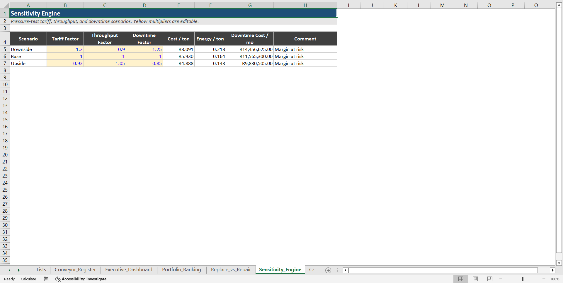Viewport: 563px width, 283px height.
Task: Select the Upside throughput factor cell 1.05
Action: pos(105,63)
